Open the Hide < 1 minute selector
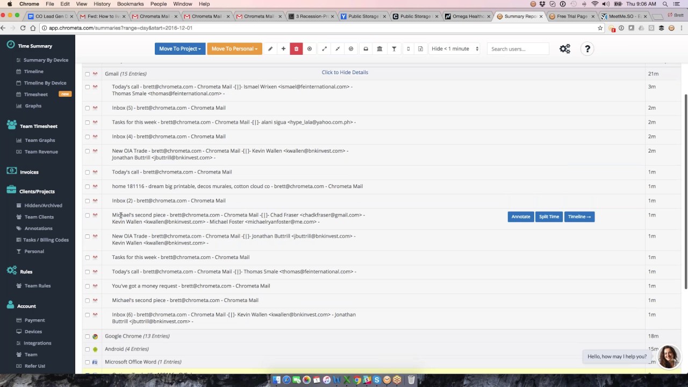This screenshot has width=688, height=387. [x=455, y=49]
